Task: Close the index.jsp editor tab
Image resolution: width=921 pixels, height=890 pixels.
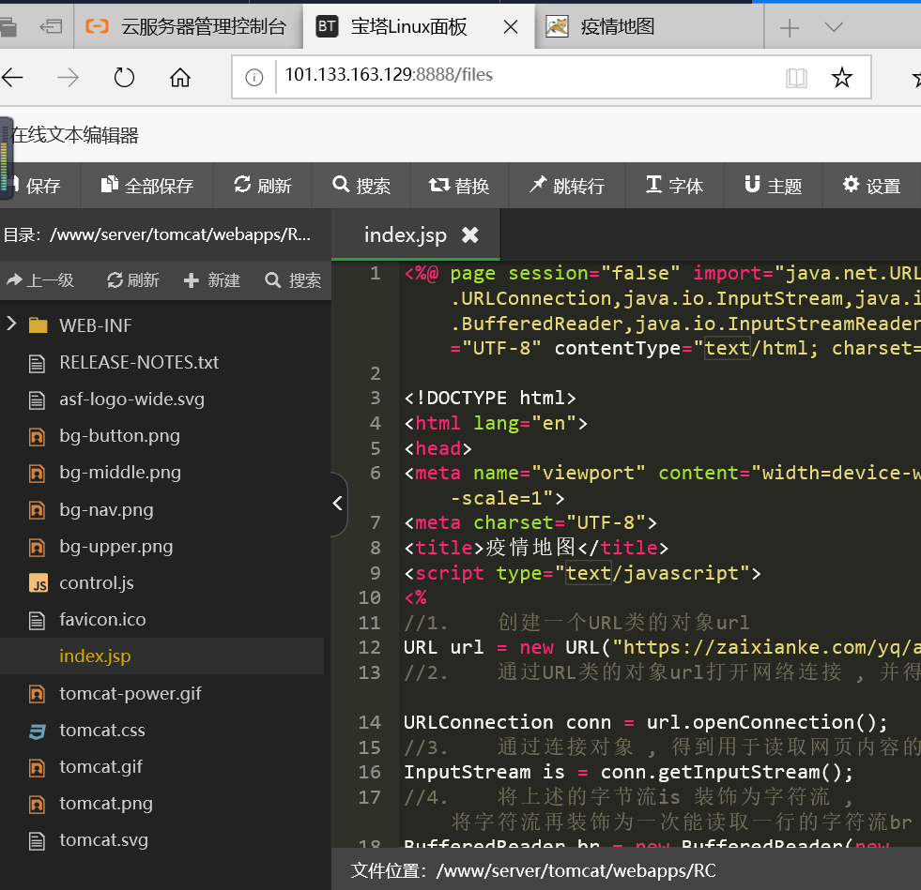Action: pos(470,235)
